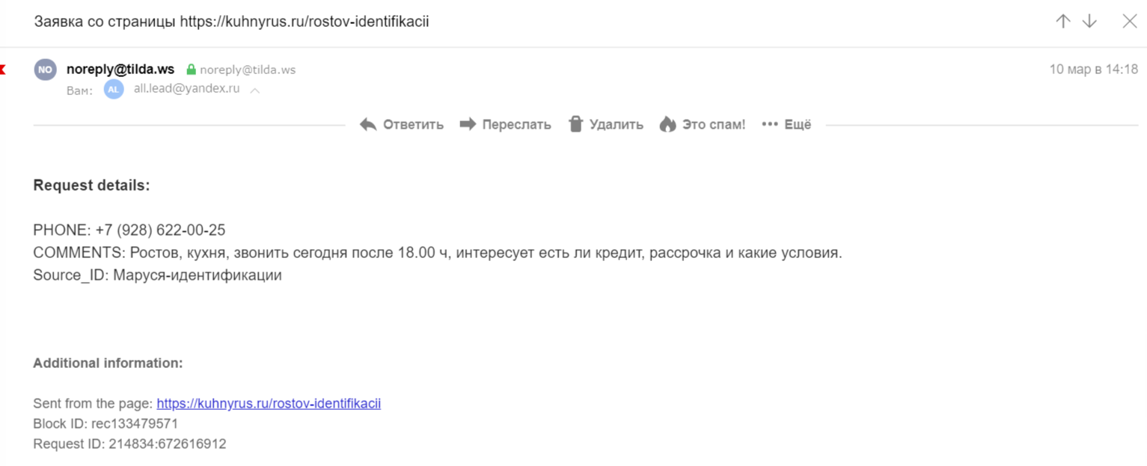Close the opened email with X
The image size is (1147, 466).
pos(1130,21)
